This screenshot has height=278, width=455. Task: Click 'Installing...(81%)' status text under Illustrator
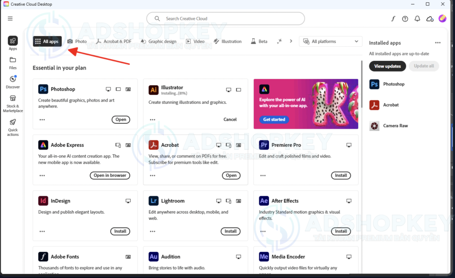pyautogui.click(x=174, y=93)
